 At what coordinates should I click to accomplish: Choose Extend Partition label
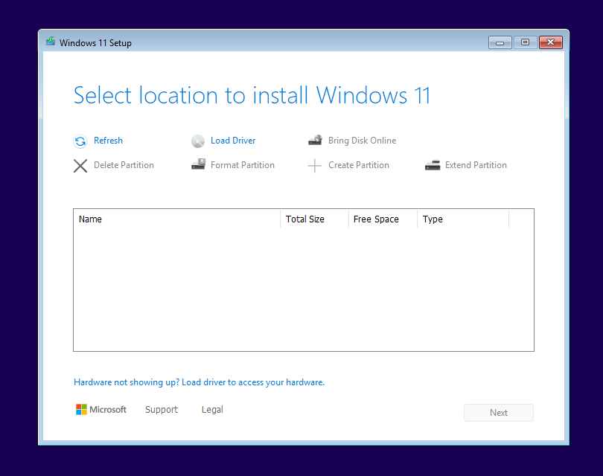click(476, 165)
